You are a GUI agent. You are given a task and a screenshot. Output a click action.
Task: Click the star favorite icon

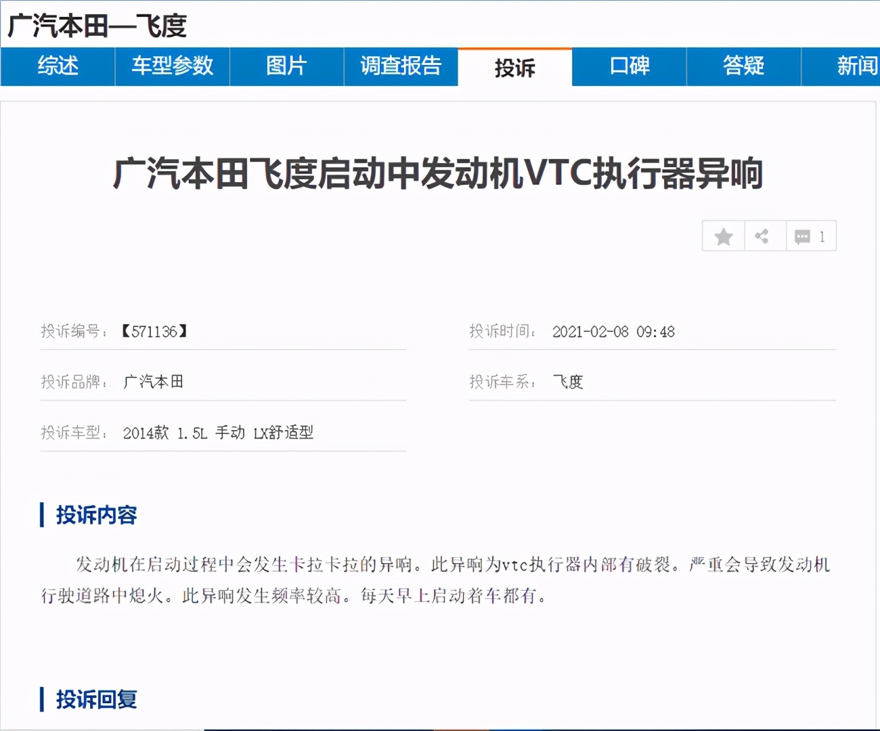coord(722,236)
